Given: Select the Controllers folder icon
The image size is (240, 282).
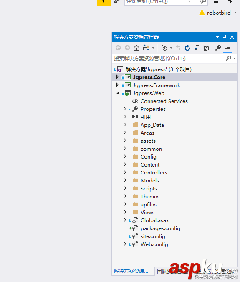Looking at the screenshot, I should (x=135, y=172).
